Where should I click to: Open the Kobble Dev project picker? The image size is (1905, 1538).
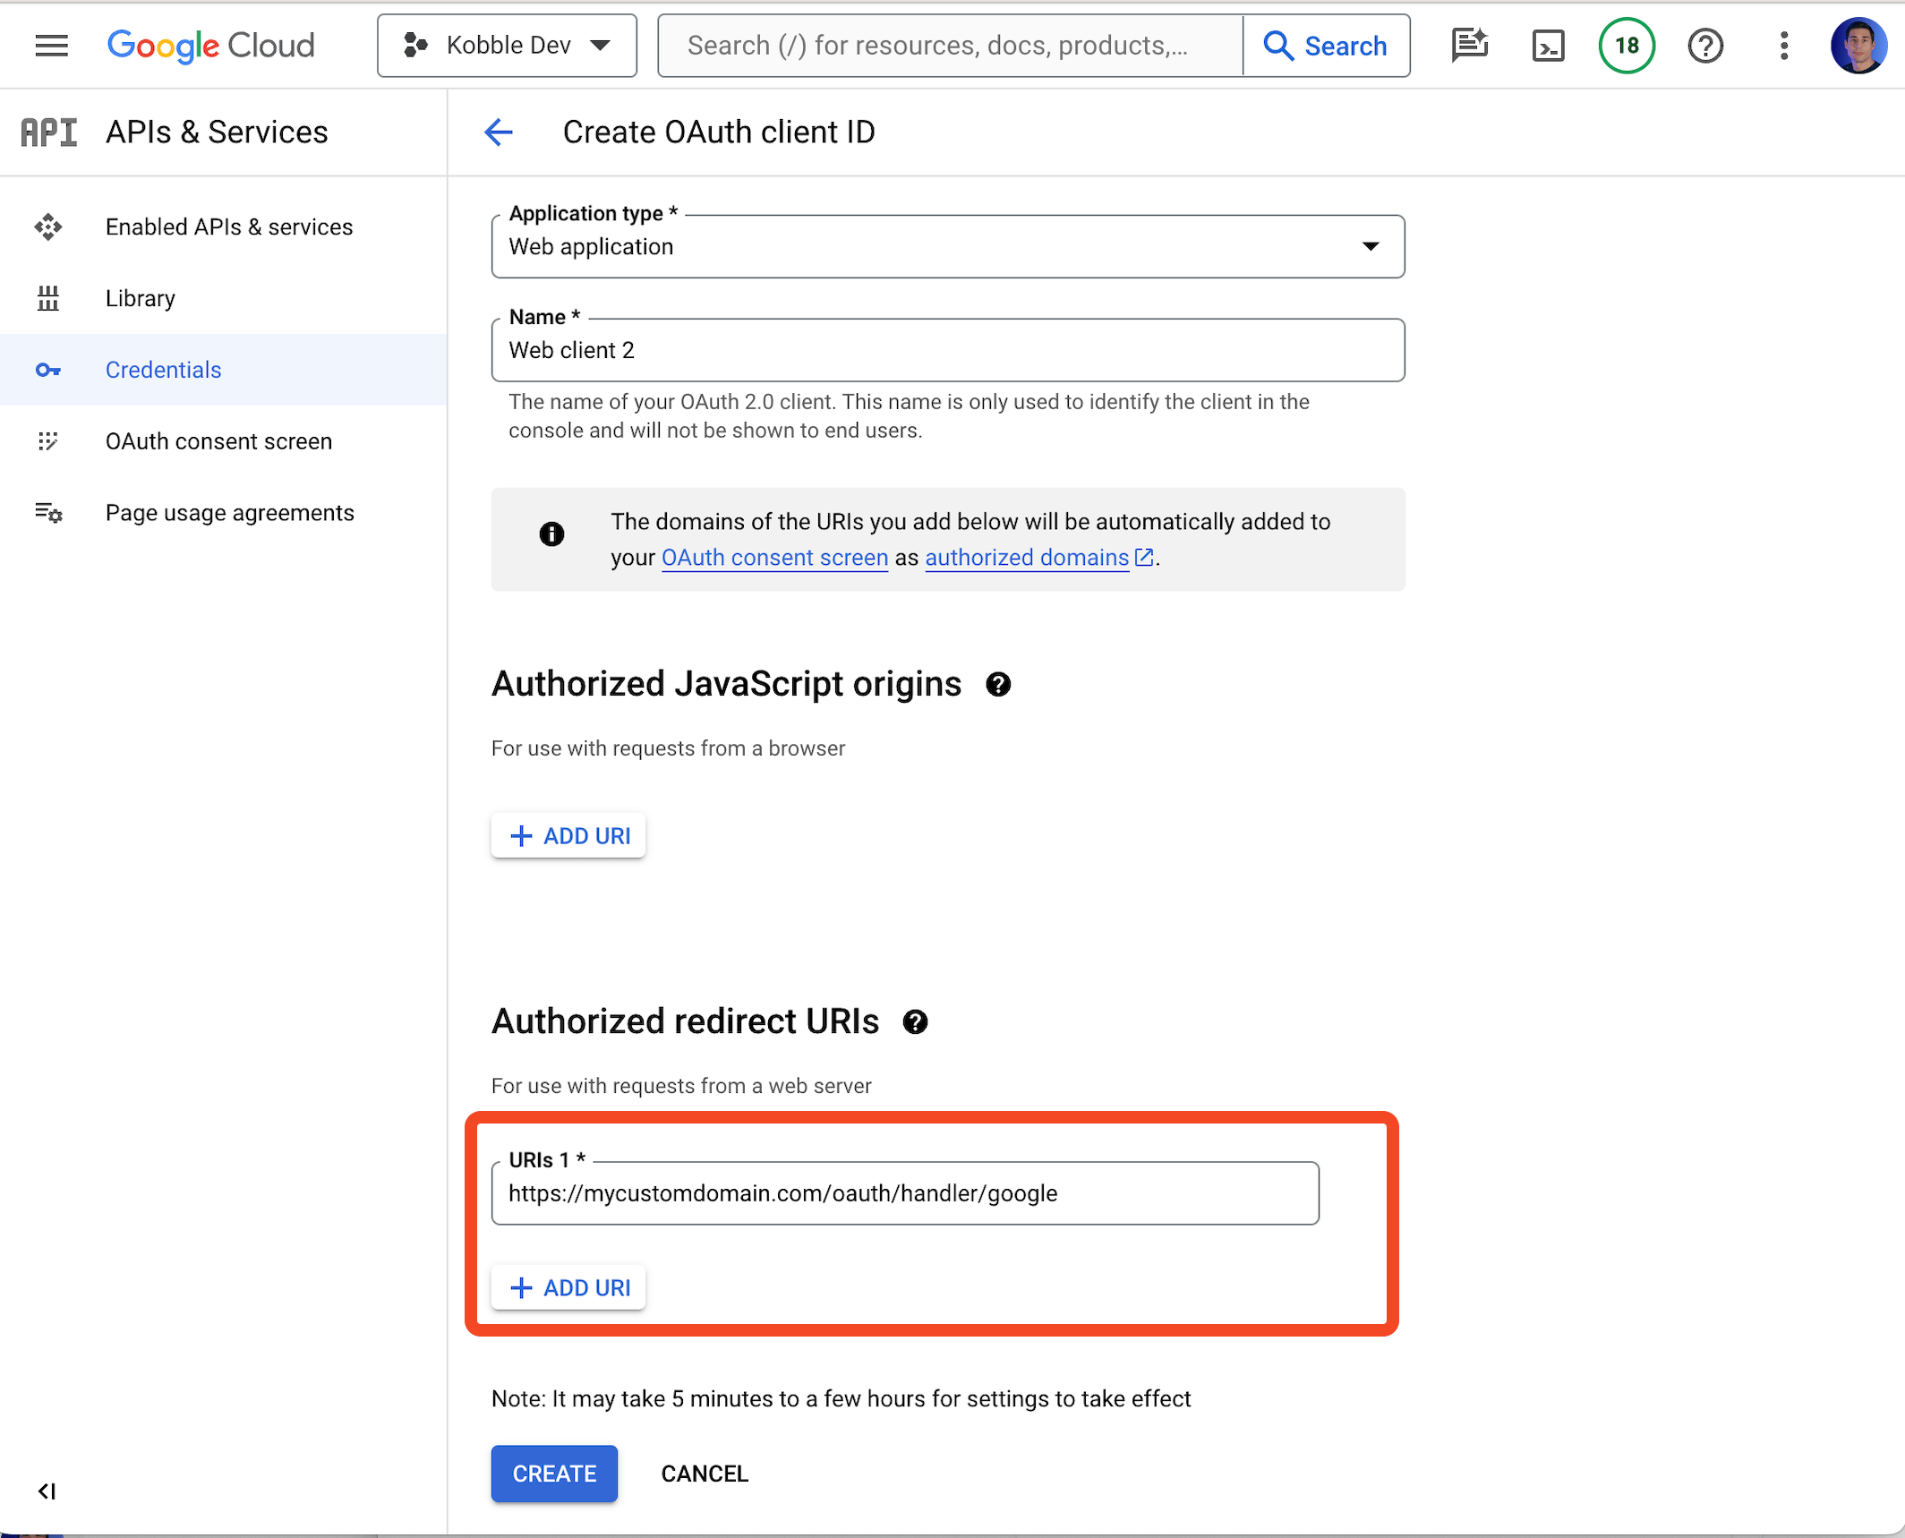coord(507,45)
